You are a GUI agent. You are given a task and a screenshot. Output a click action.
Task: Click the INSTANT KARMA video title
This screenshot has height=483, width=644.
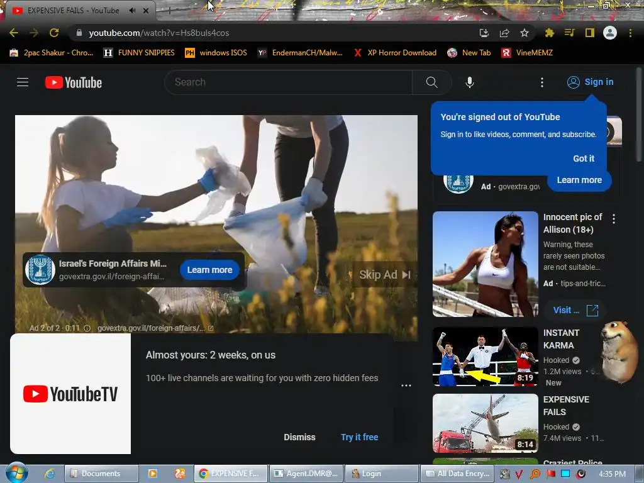coord(561,339)
